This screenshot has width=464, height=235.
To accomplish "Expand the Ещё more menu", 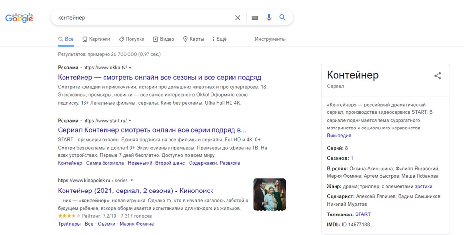I will coord(220,39).
